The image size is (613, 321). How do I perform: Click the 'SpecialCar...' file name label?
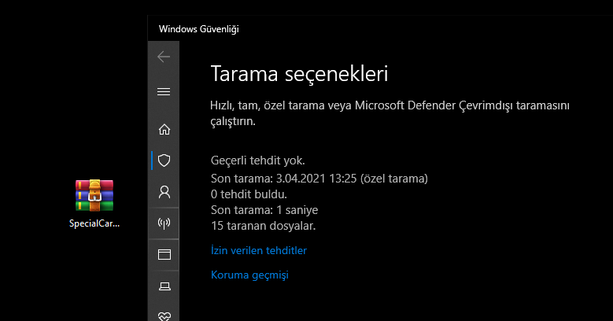pyautogui.click(x=94, y=223)
